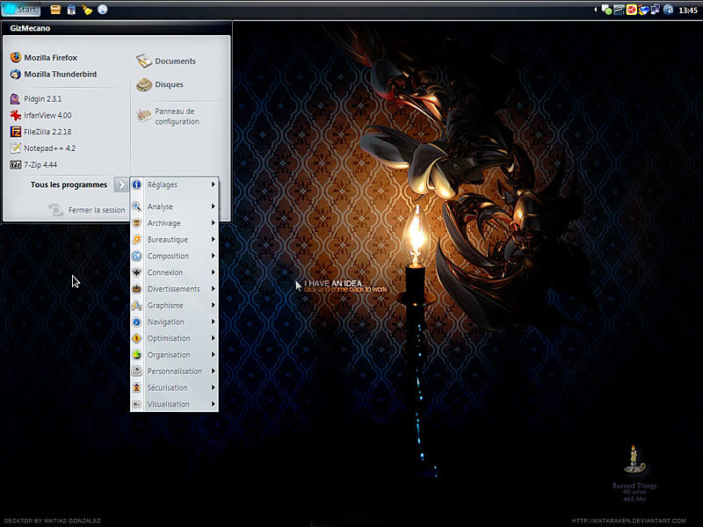Open the Réglages submenu
703x527 pixels.
[x=174, y=184]
